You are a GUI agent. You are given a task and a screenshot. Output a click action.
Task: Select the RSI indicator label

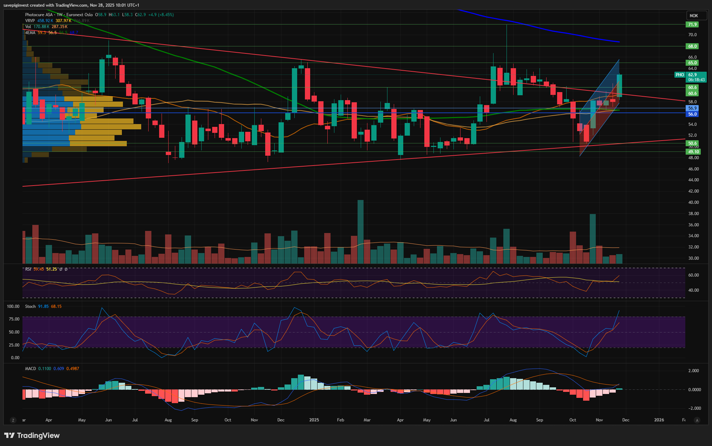[28, 269]
